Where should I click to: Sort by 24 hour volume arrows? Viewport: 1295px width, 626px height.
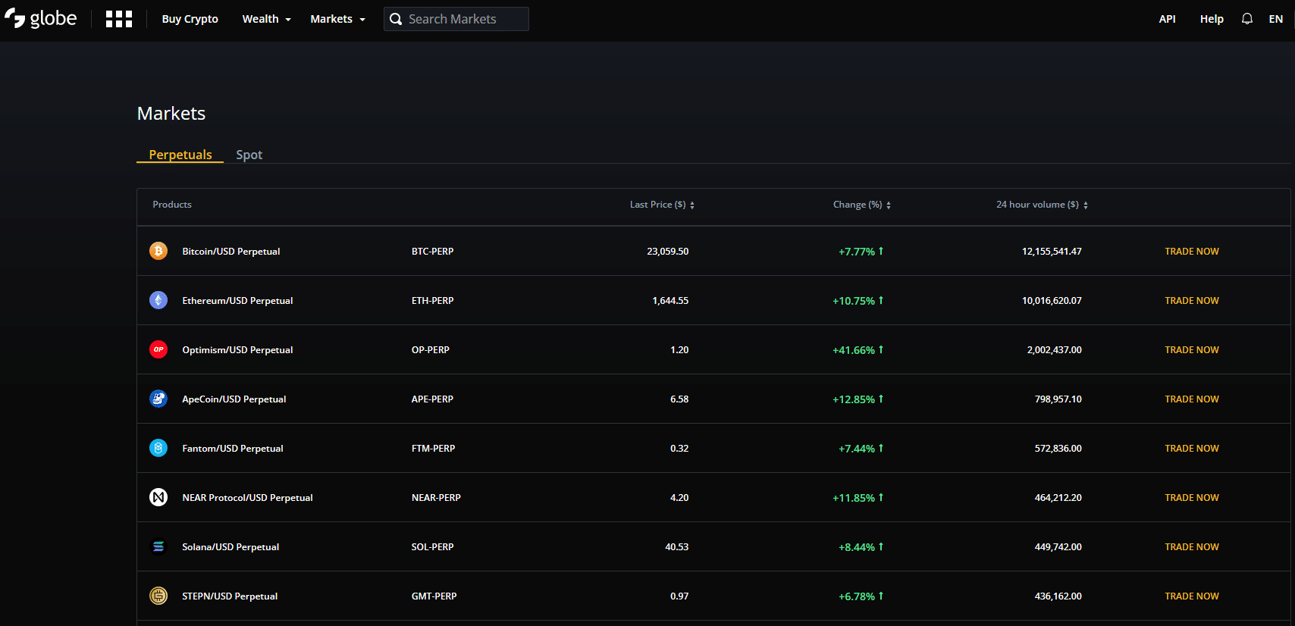click(x=1086, y=205)
